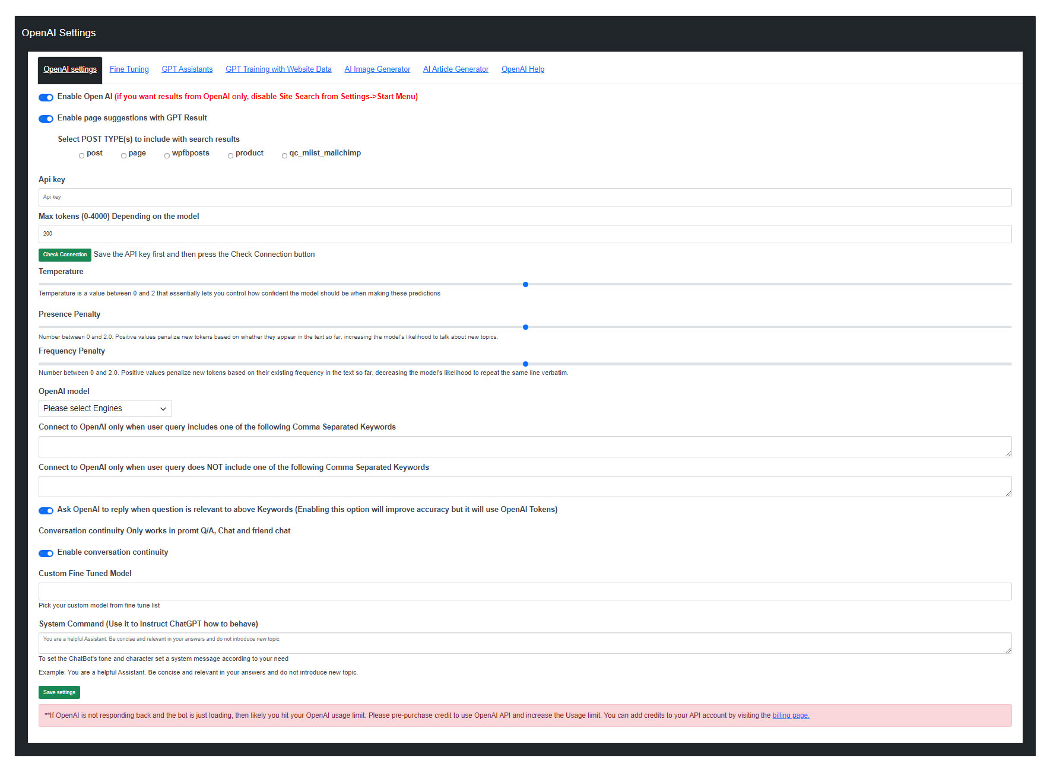
Task: Click the Temperature slider handle
Action: [525, 284]
